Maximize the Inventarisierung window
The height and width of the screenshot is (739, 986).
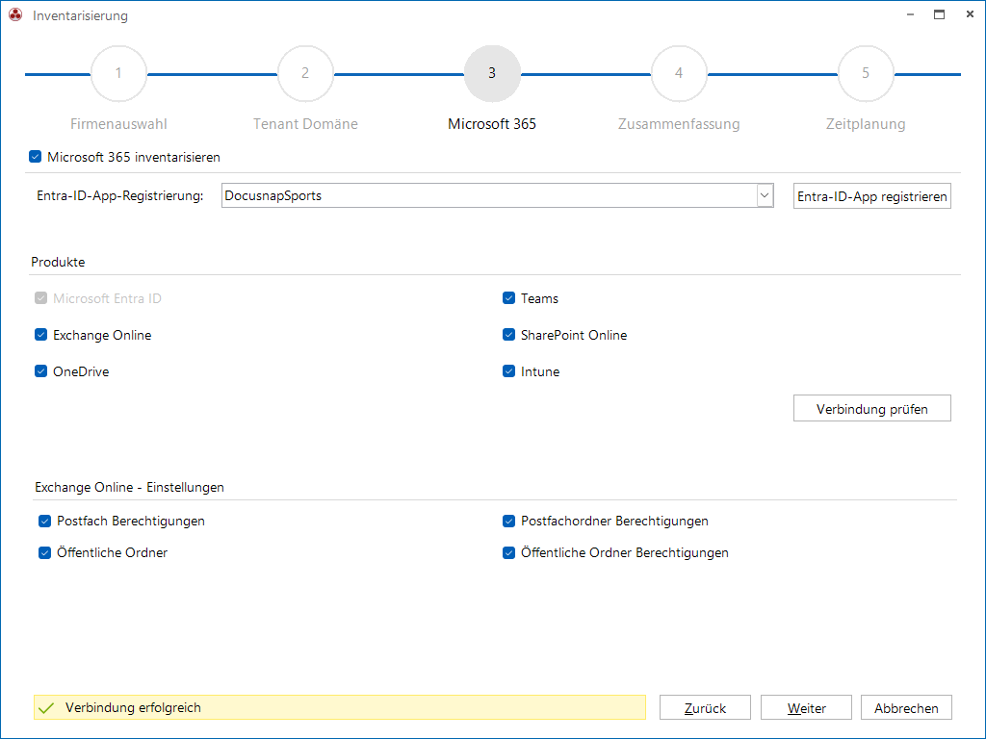940,14
